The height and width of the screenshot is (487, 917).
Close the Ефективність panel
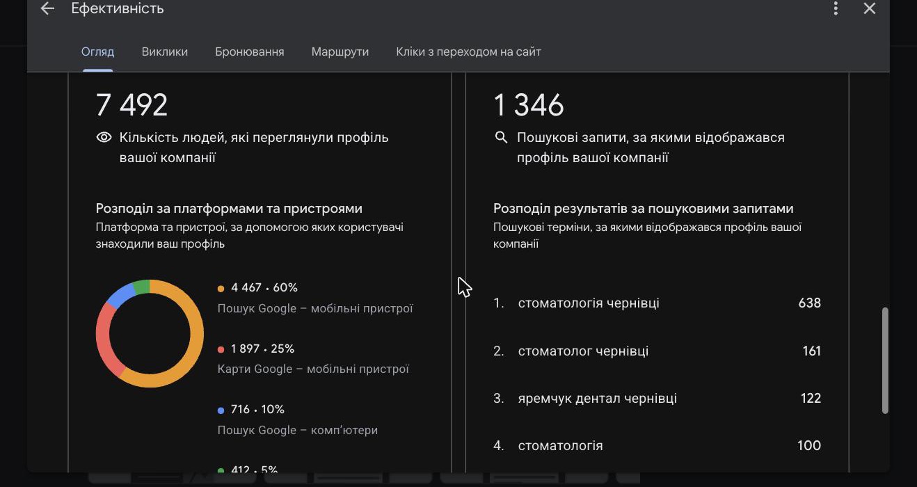(x=869, y=8)
